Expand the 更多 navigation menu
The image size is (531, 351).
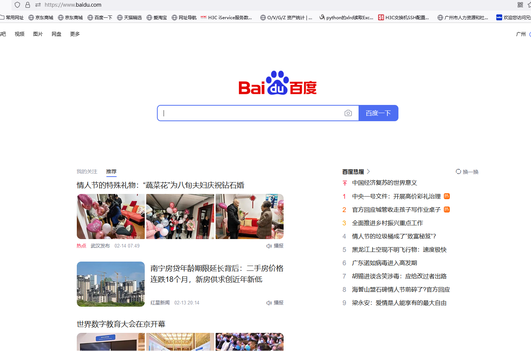coord(75,34)
